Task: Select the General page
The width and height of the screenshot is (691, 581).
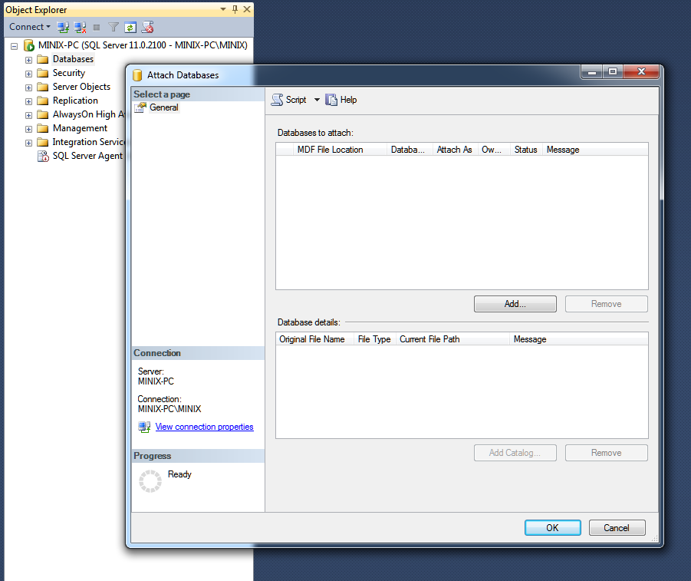Action: (163, 107)
